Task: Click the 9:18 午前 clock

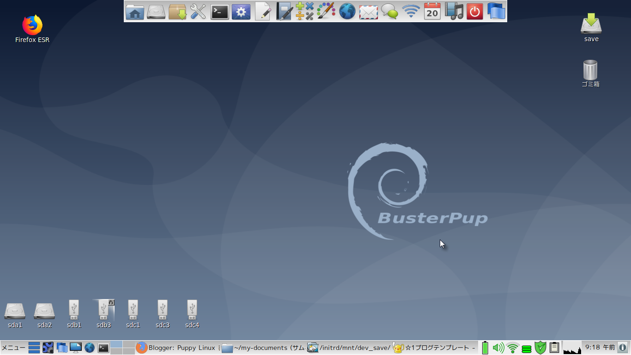Action: pyautogui.click(x=600, y=348)
